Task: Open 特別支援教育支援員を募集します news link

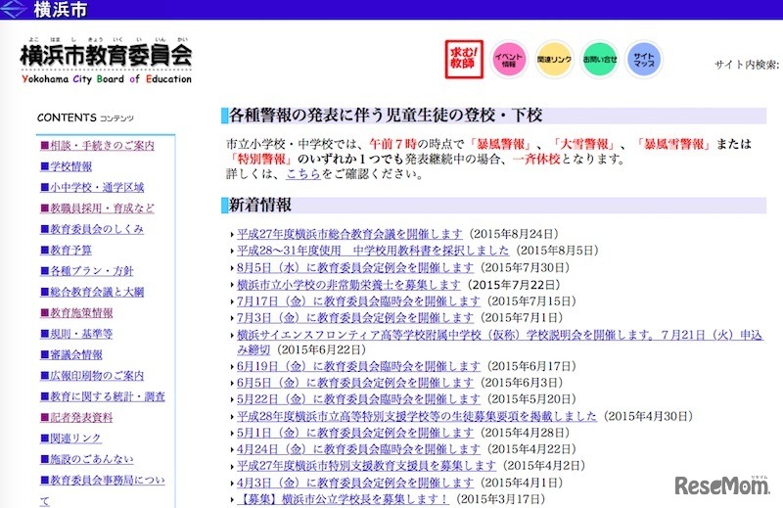Action: tap(366, 466)
